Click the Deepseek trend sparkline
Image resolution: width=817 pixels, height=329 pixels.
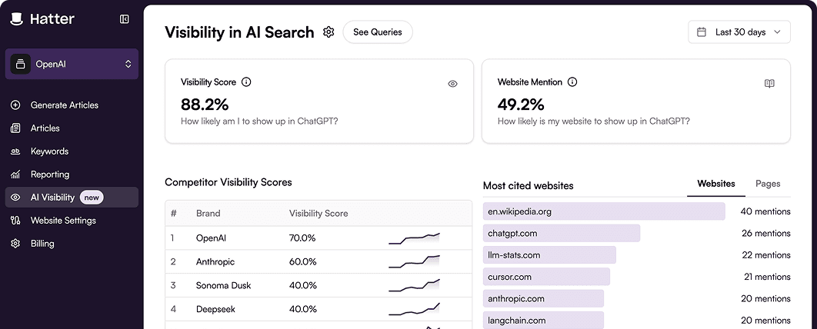click(414, 309)
